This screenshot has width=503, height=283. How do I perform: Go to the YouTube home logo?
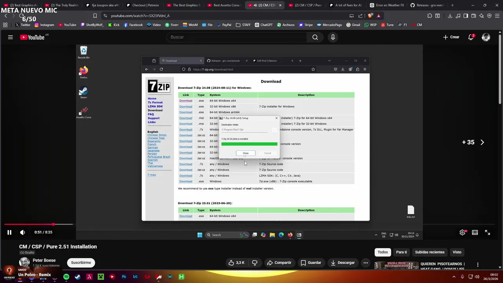[32, 37]
